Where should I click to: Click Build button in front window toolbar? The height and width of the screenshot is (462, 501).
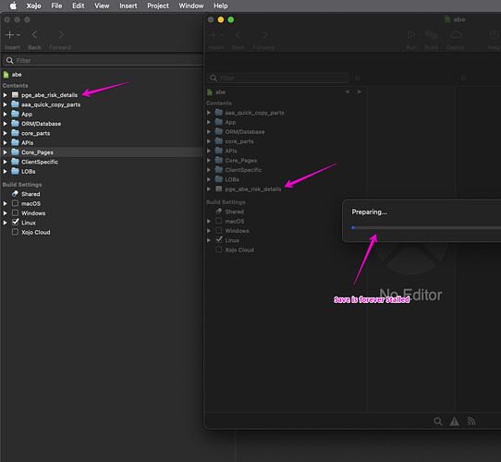431,34
